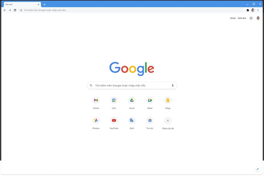264x176 pixels.
Task: Open the Chrome profile avatar in the toolbar
Action: pyautogui.click(x=253, y=10)
